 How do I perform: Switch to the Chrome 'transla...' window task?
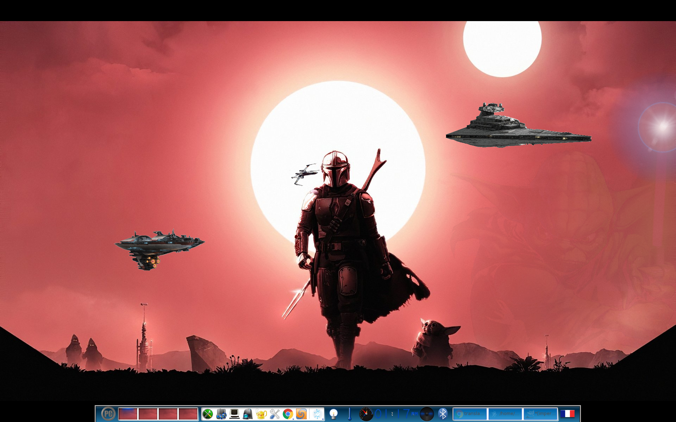tap(470, 414)
